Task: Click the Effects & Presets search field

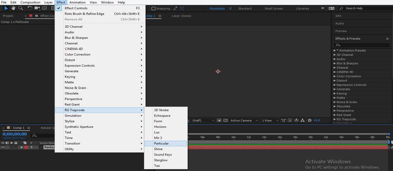Action: pyautogui.click(x=361, y=45)
